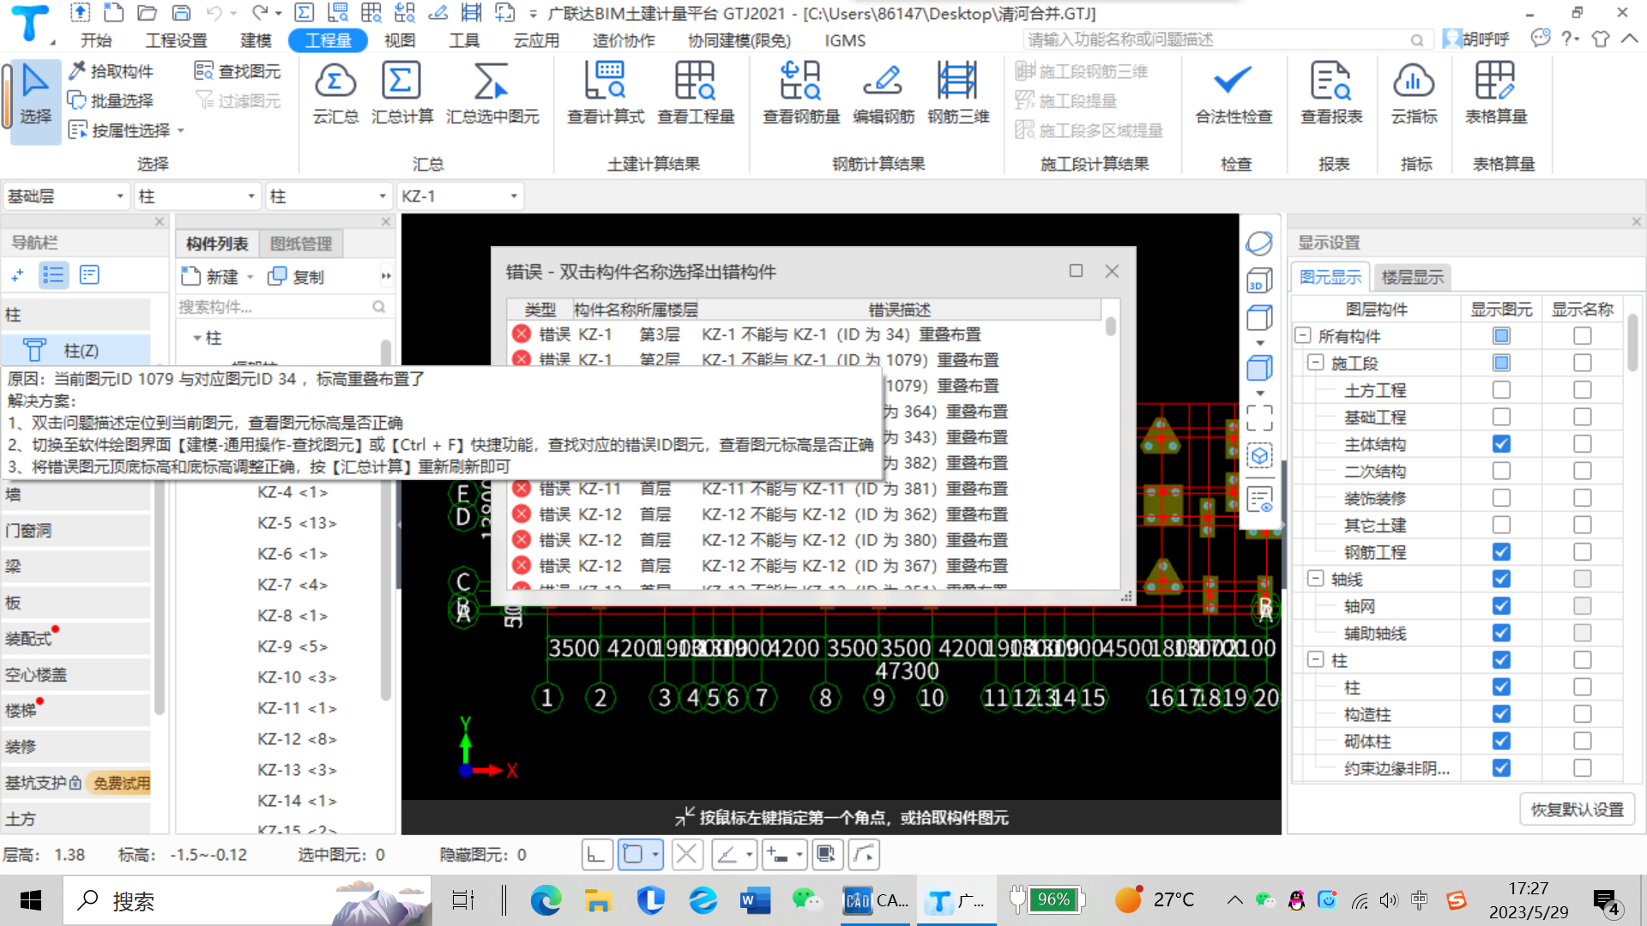Click the 云汇总 cloud summary icon
Viewport: 1647px width, 926px height.
pos(335,93)
